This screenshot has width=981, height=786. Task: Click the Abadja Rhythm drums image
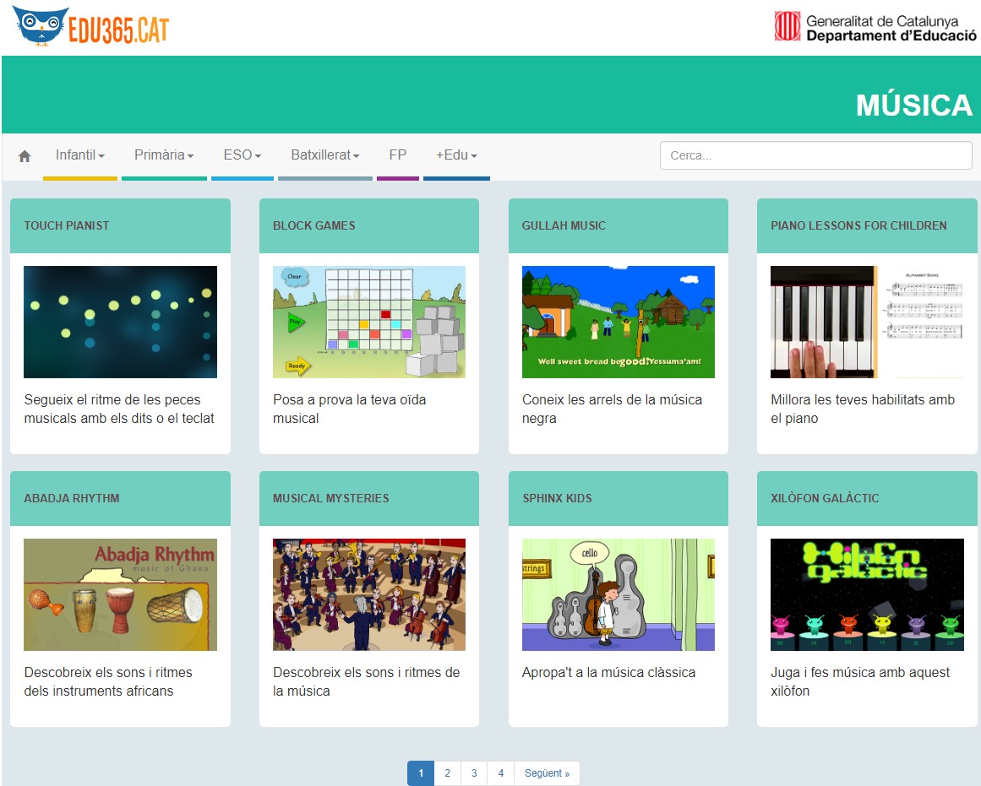pos(120,594)
